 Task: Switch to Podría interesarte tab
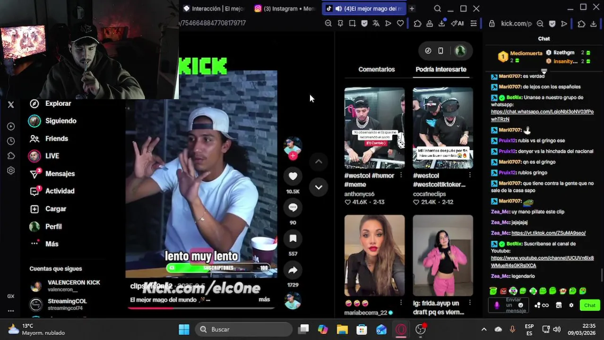(441, 69)
